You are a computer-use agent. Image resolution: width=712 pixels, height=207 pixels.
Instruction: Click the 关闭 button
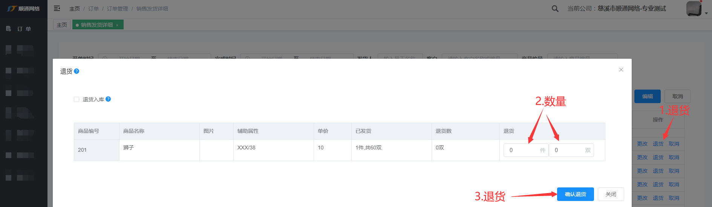611,194
